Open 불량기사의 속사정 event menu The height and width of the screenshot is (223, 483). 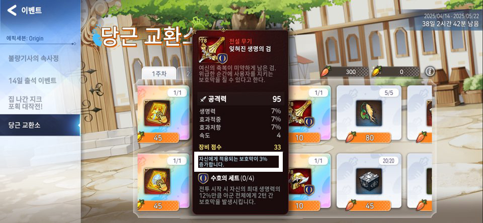tap(34, 58)
